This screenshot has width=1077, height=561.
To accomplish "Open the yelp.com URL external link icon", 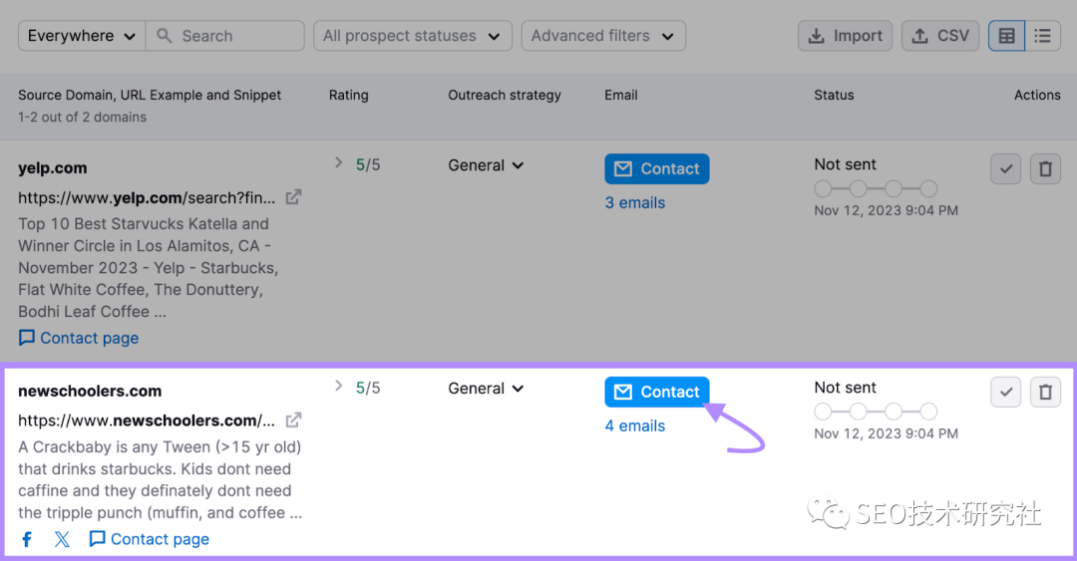I will pos(293,197).
